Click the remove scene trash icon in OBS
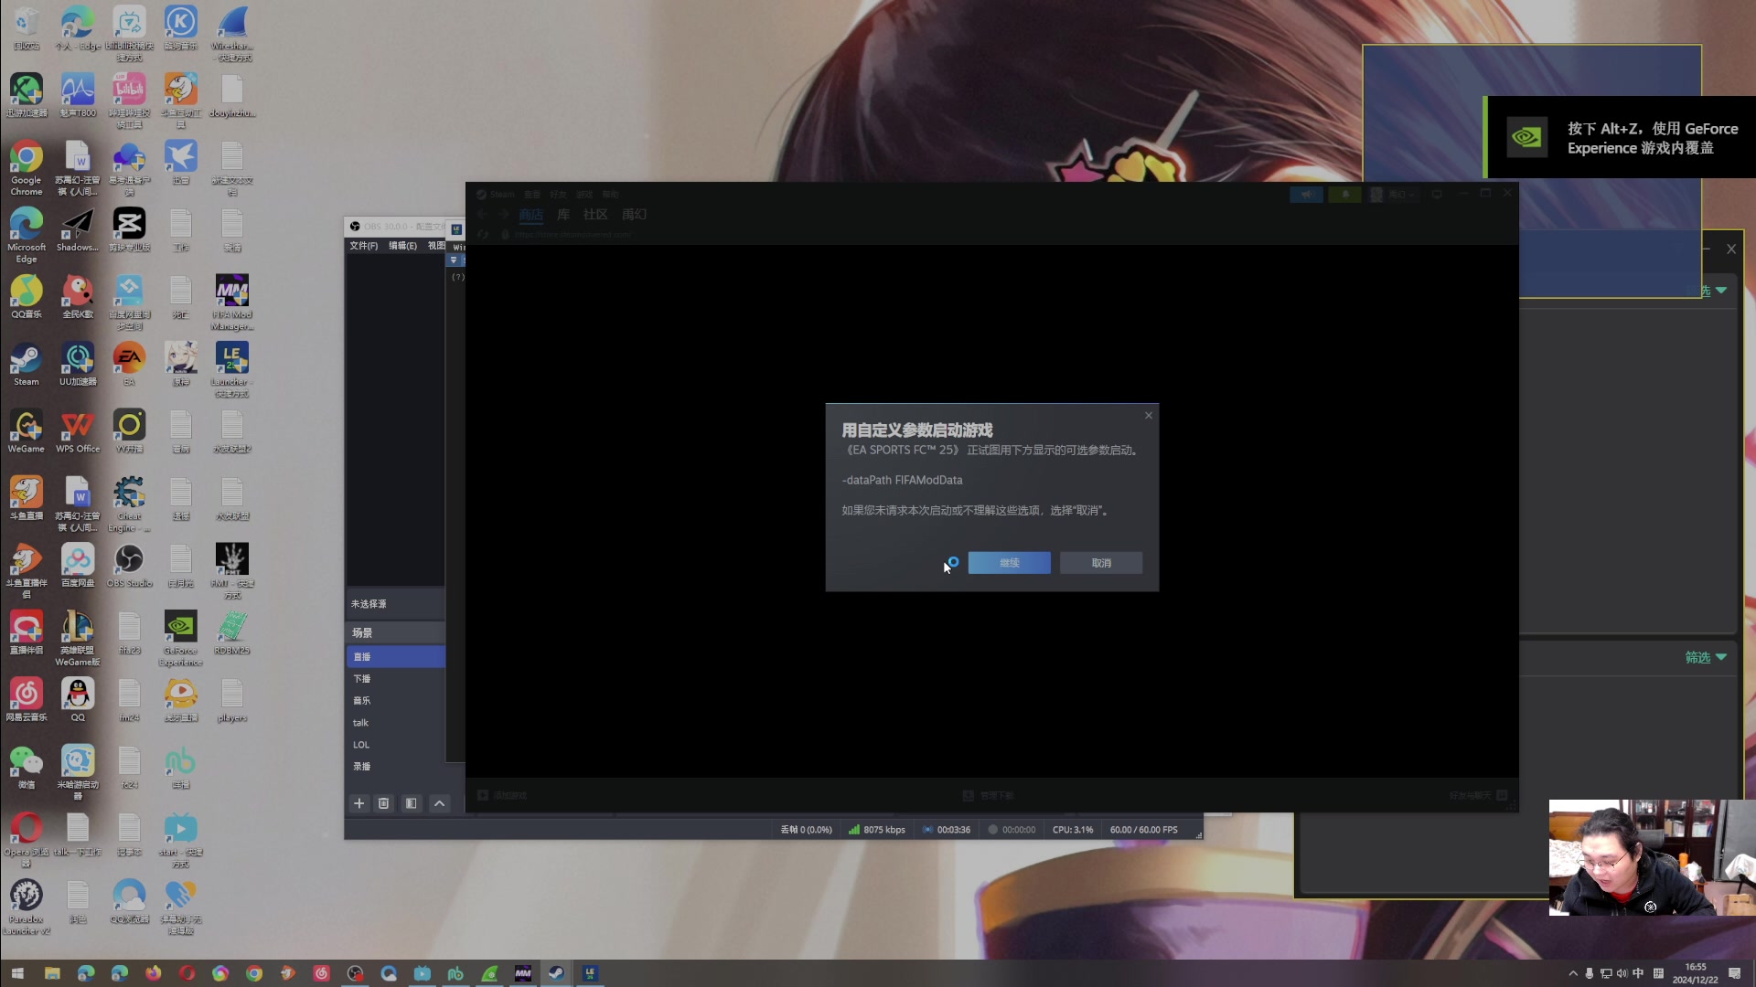This screenshot has width=1756, height=987. (383, 803)
